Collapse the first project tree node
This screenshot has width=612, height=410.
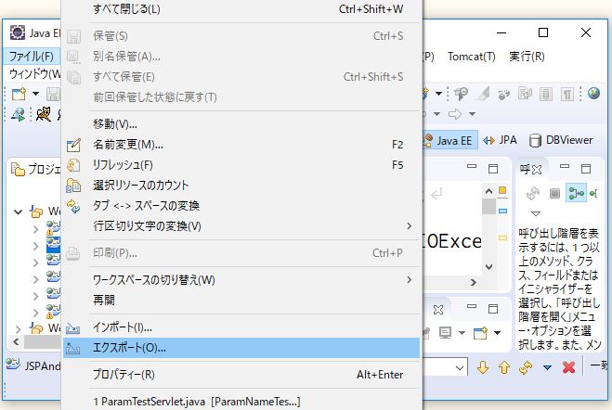click(18, 212)
